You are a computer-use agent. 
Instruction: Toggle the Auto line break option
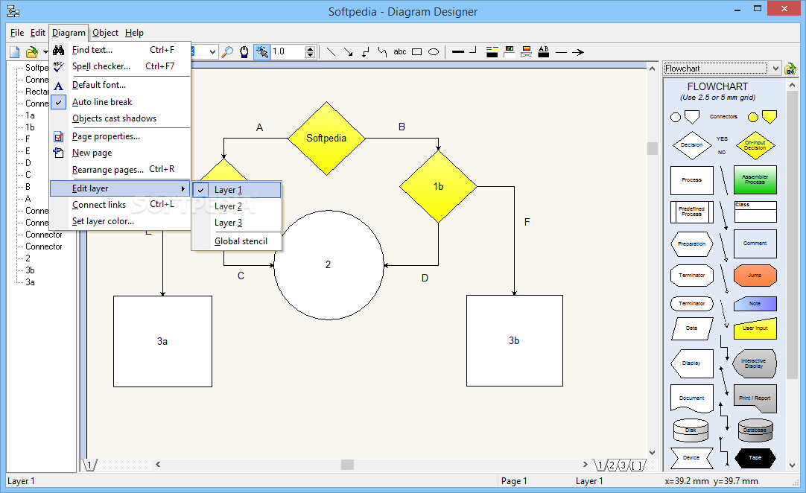(x=121, y=102)
